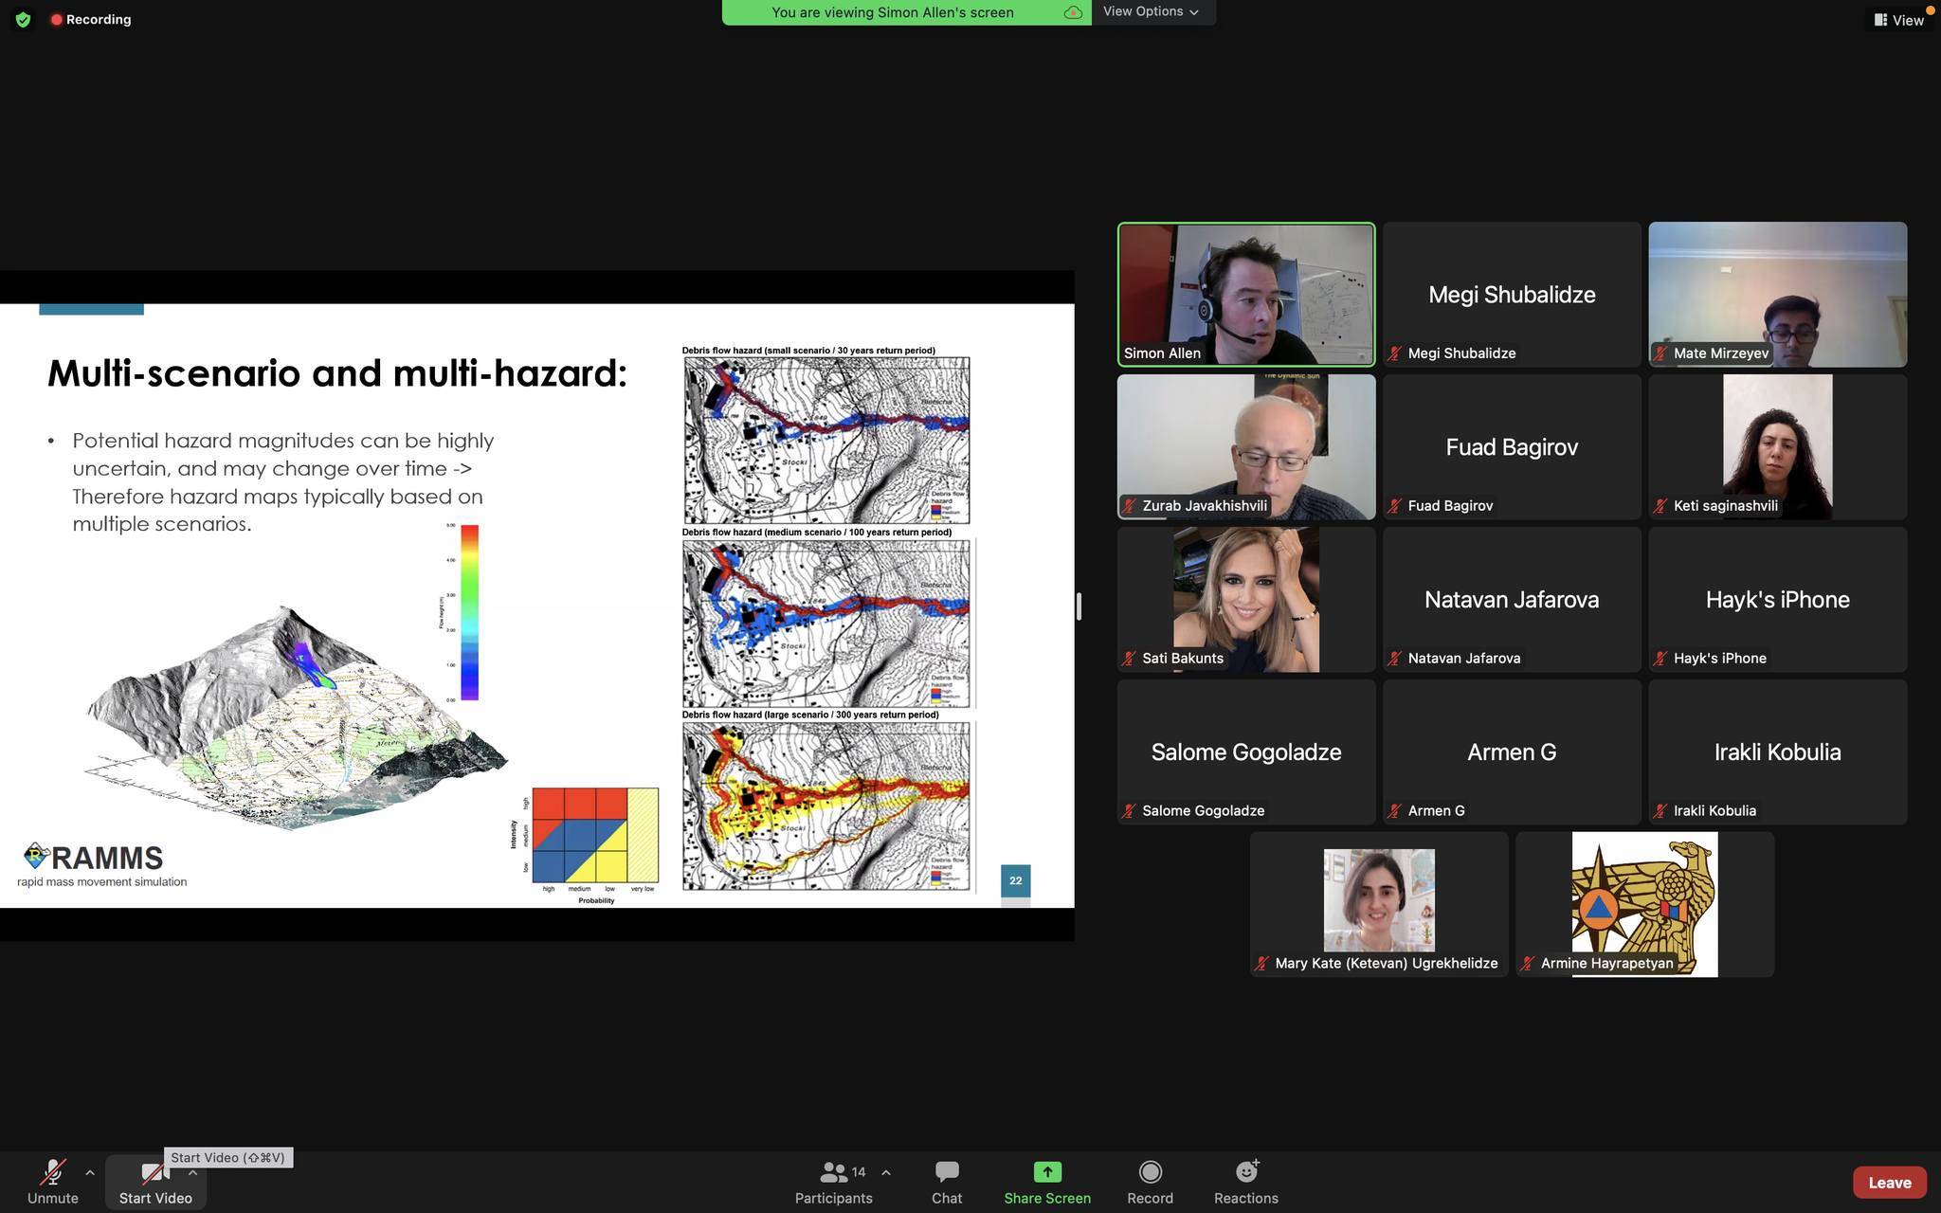Unmute the microphone
This screenshot has width=1941, height=1213.
pos(52,1182)
